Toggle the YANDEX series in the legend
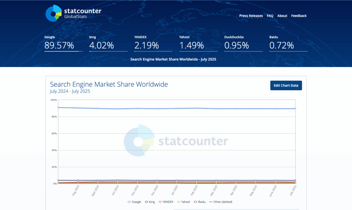This screenshot has width=352, height=210. (x=166, y=202)
